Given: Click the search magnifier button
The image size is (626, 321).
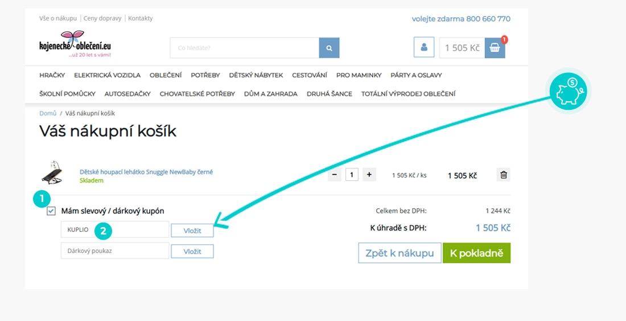Looking at the screenshot, I should pyautogui.click(x=329, y=48).
